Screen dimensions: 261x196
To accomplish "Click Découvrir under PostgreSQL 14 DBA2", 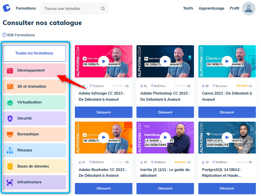I will point(227,188).
